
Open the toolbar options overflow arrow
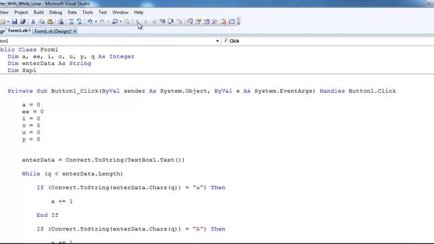(x=238, y=22)
